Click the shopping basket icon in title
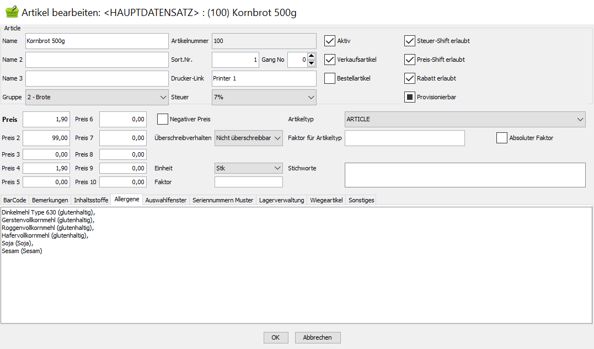This screenshot has width=594, height=349. (11, 12)
